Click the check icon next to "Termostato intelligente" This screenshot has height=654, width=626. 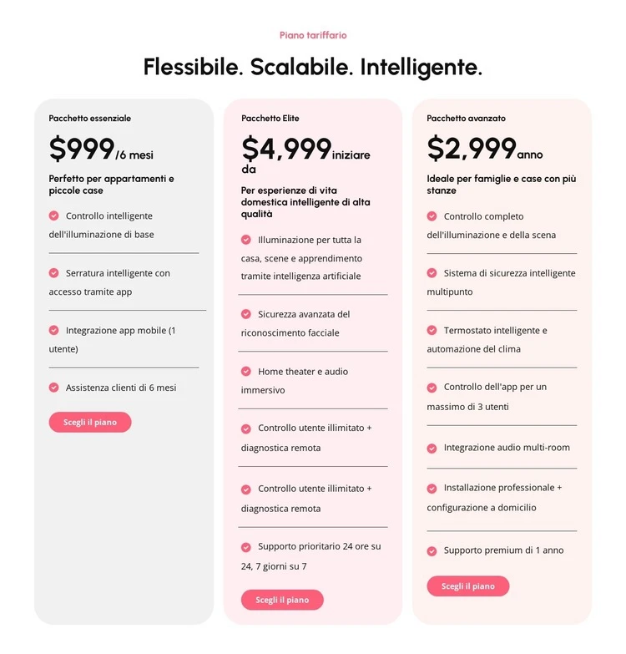[432, 330]
